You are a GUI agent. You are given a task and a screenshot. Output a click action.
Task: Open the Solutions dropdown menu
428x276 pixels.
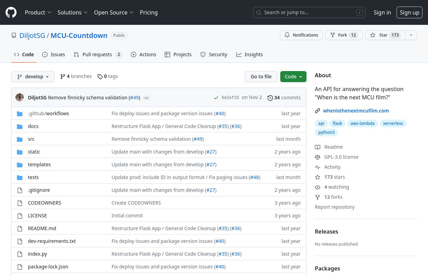click(72, 12)
